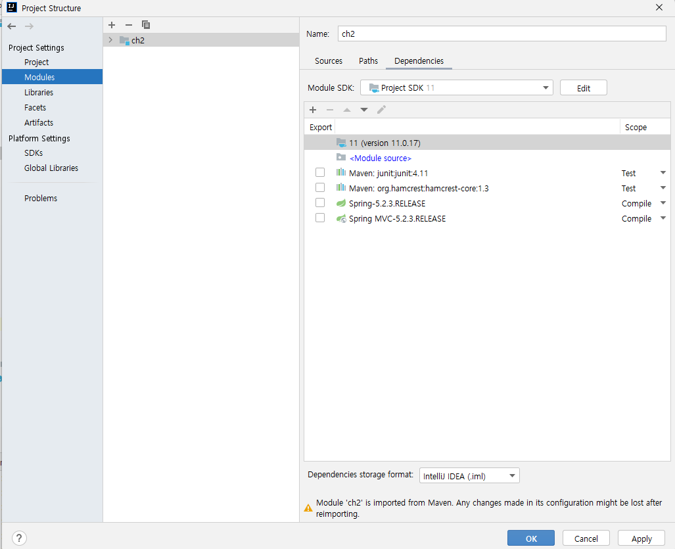The width and height of the screenshot is (675, 549).
Task: Copy the selected module icon
Action: tap(146, 25)
